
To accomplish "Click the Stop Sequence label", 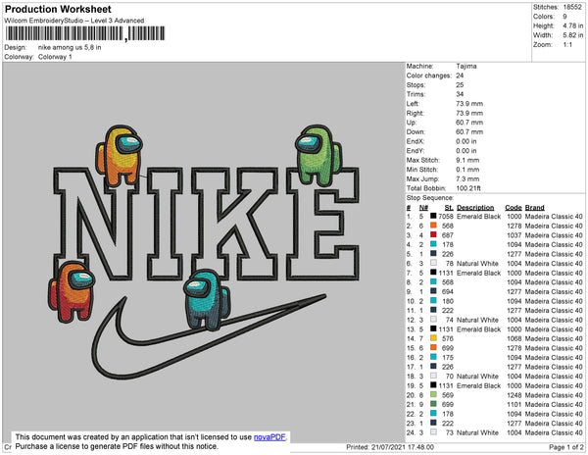I will coord(430,198).
